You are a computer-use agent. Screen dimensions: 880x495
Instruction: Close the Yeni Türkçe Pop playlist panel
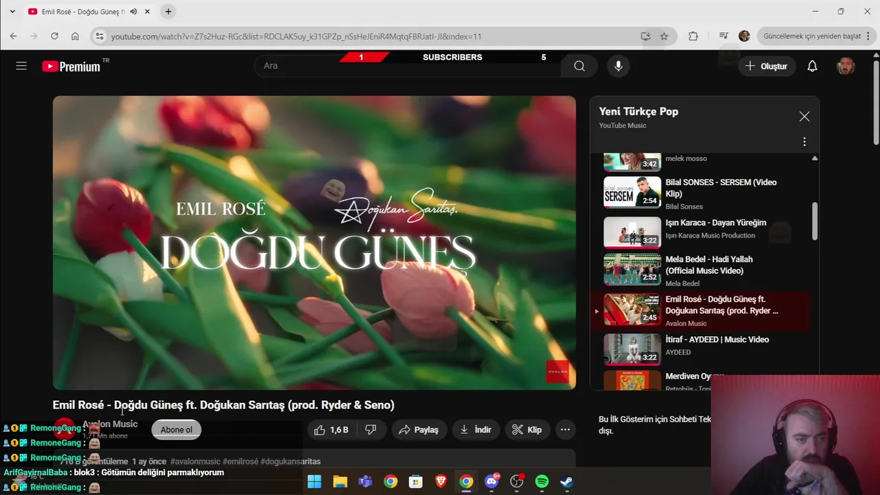(x=804, y=117)
